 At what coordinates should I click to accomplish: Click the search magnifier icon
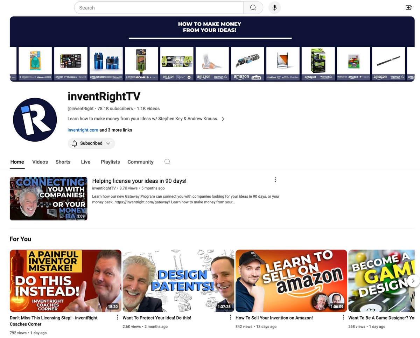253,7
